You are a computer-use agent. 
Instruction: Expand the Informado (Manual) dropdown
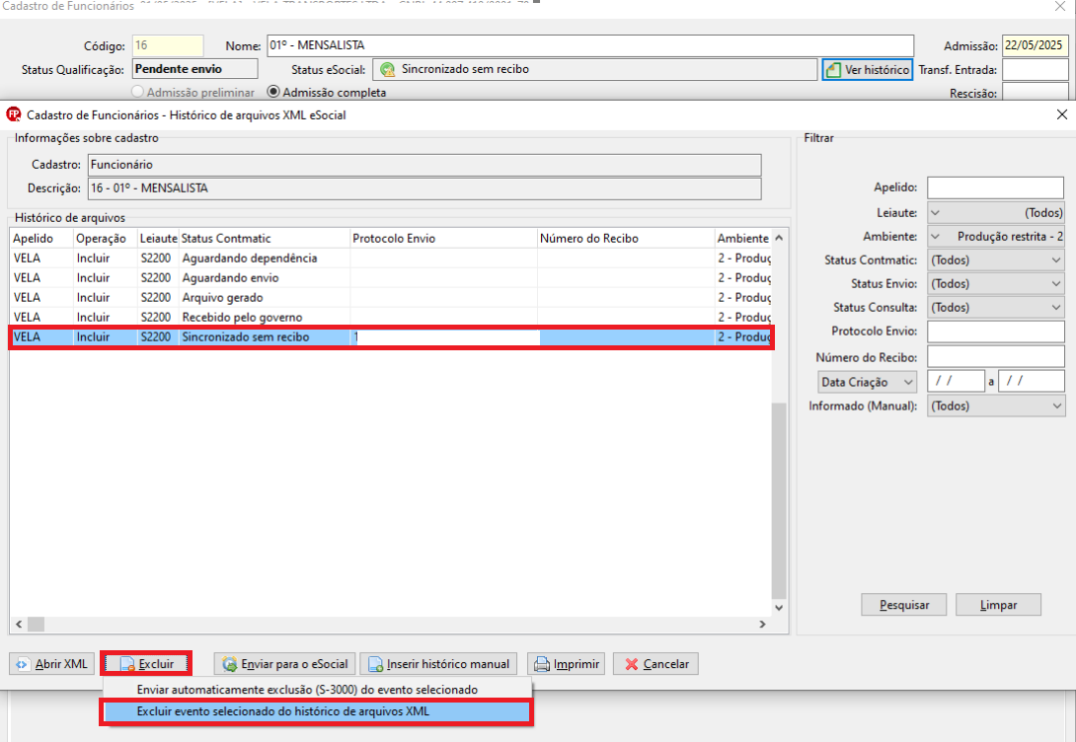point(996,406)
